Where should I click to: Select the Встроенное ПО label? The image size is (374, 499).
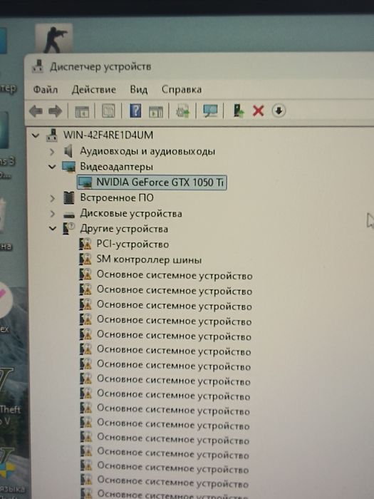[117, 197]
